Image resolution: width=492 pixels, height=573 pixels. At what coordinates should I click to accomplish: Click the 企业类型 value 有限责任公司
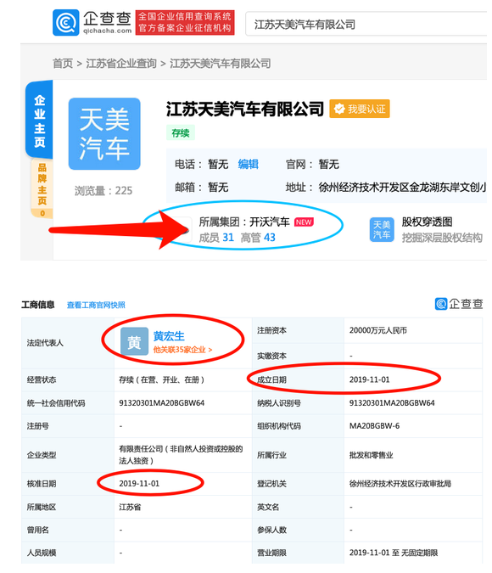tap(181, 455)
